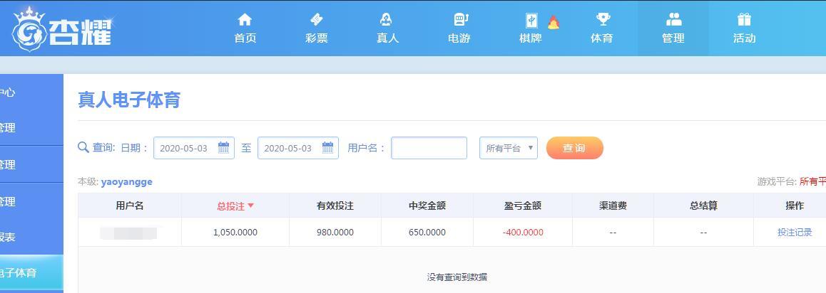The height and width of the screenshot is (293, 826).
Task: Select the 棋牌 menu label
Action: (531, 38)
